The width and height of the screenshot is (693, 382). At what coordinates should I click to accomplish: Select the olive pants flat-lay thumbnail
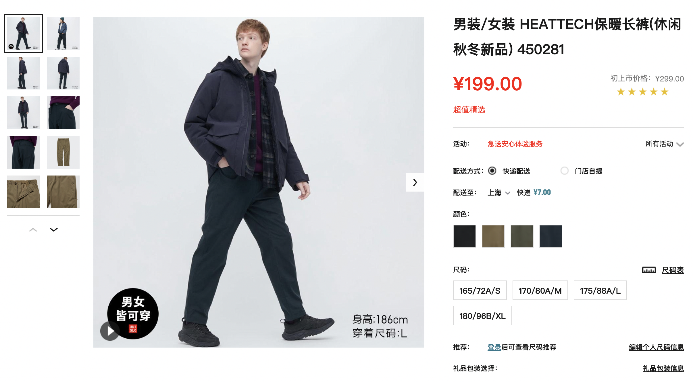tap(63, 152)
